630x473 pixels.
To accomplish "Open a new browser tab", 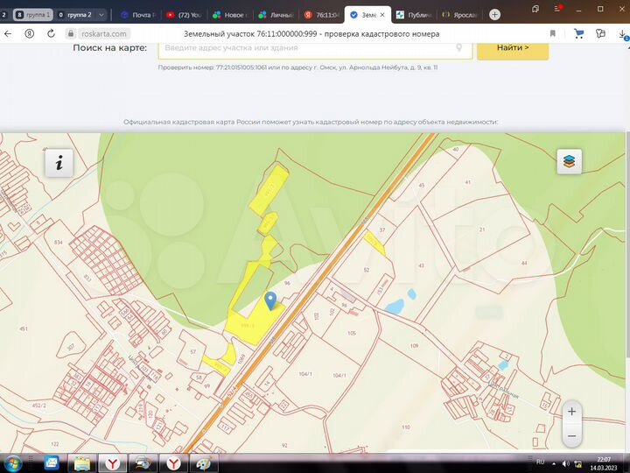I will click(495, 15).
